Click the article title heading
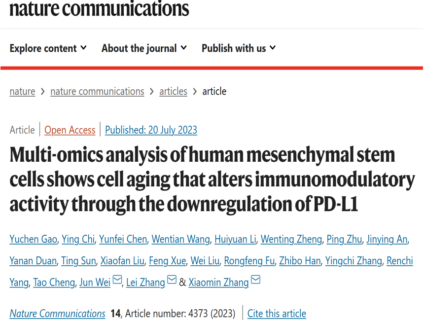The height and width of the screenshot is (322, 424). coord(212,179)
